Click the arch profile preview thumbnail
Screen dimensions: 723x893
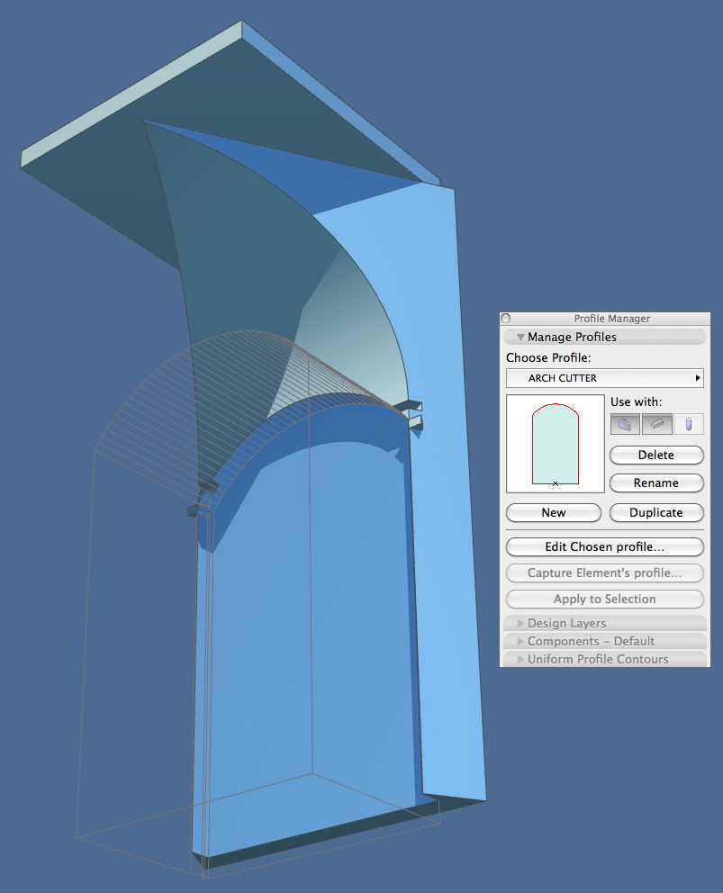pos(555,441)
